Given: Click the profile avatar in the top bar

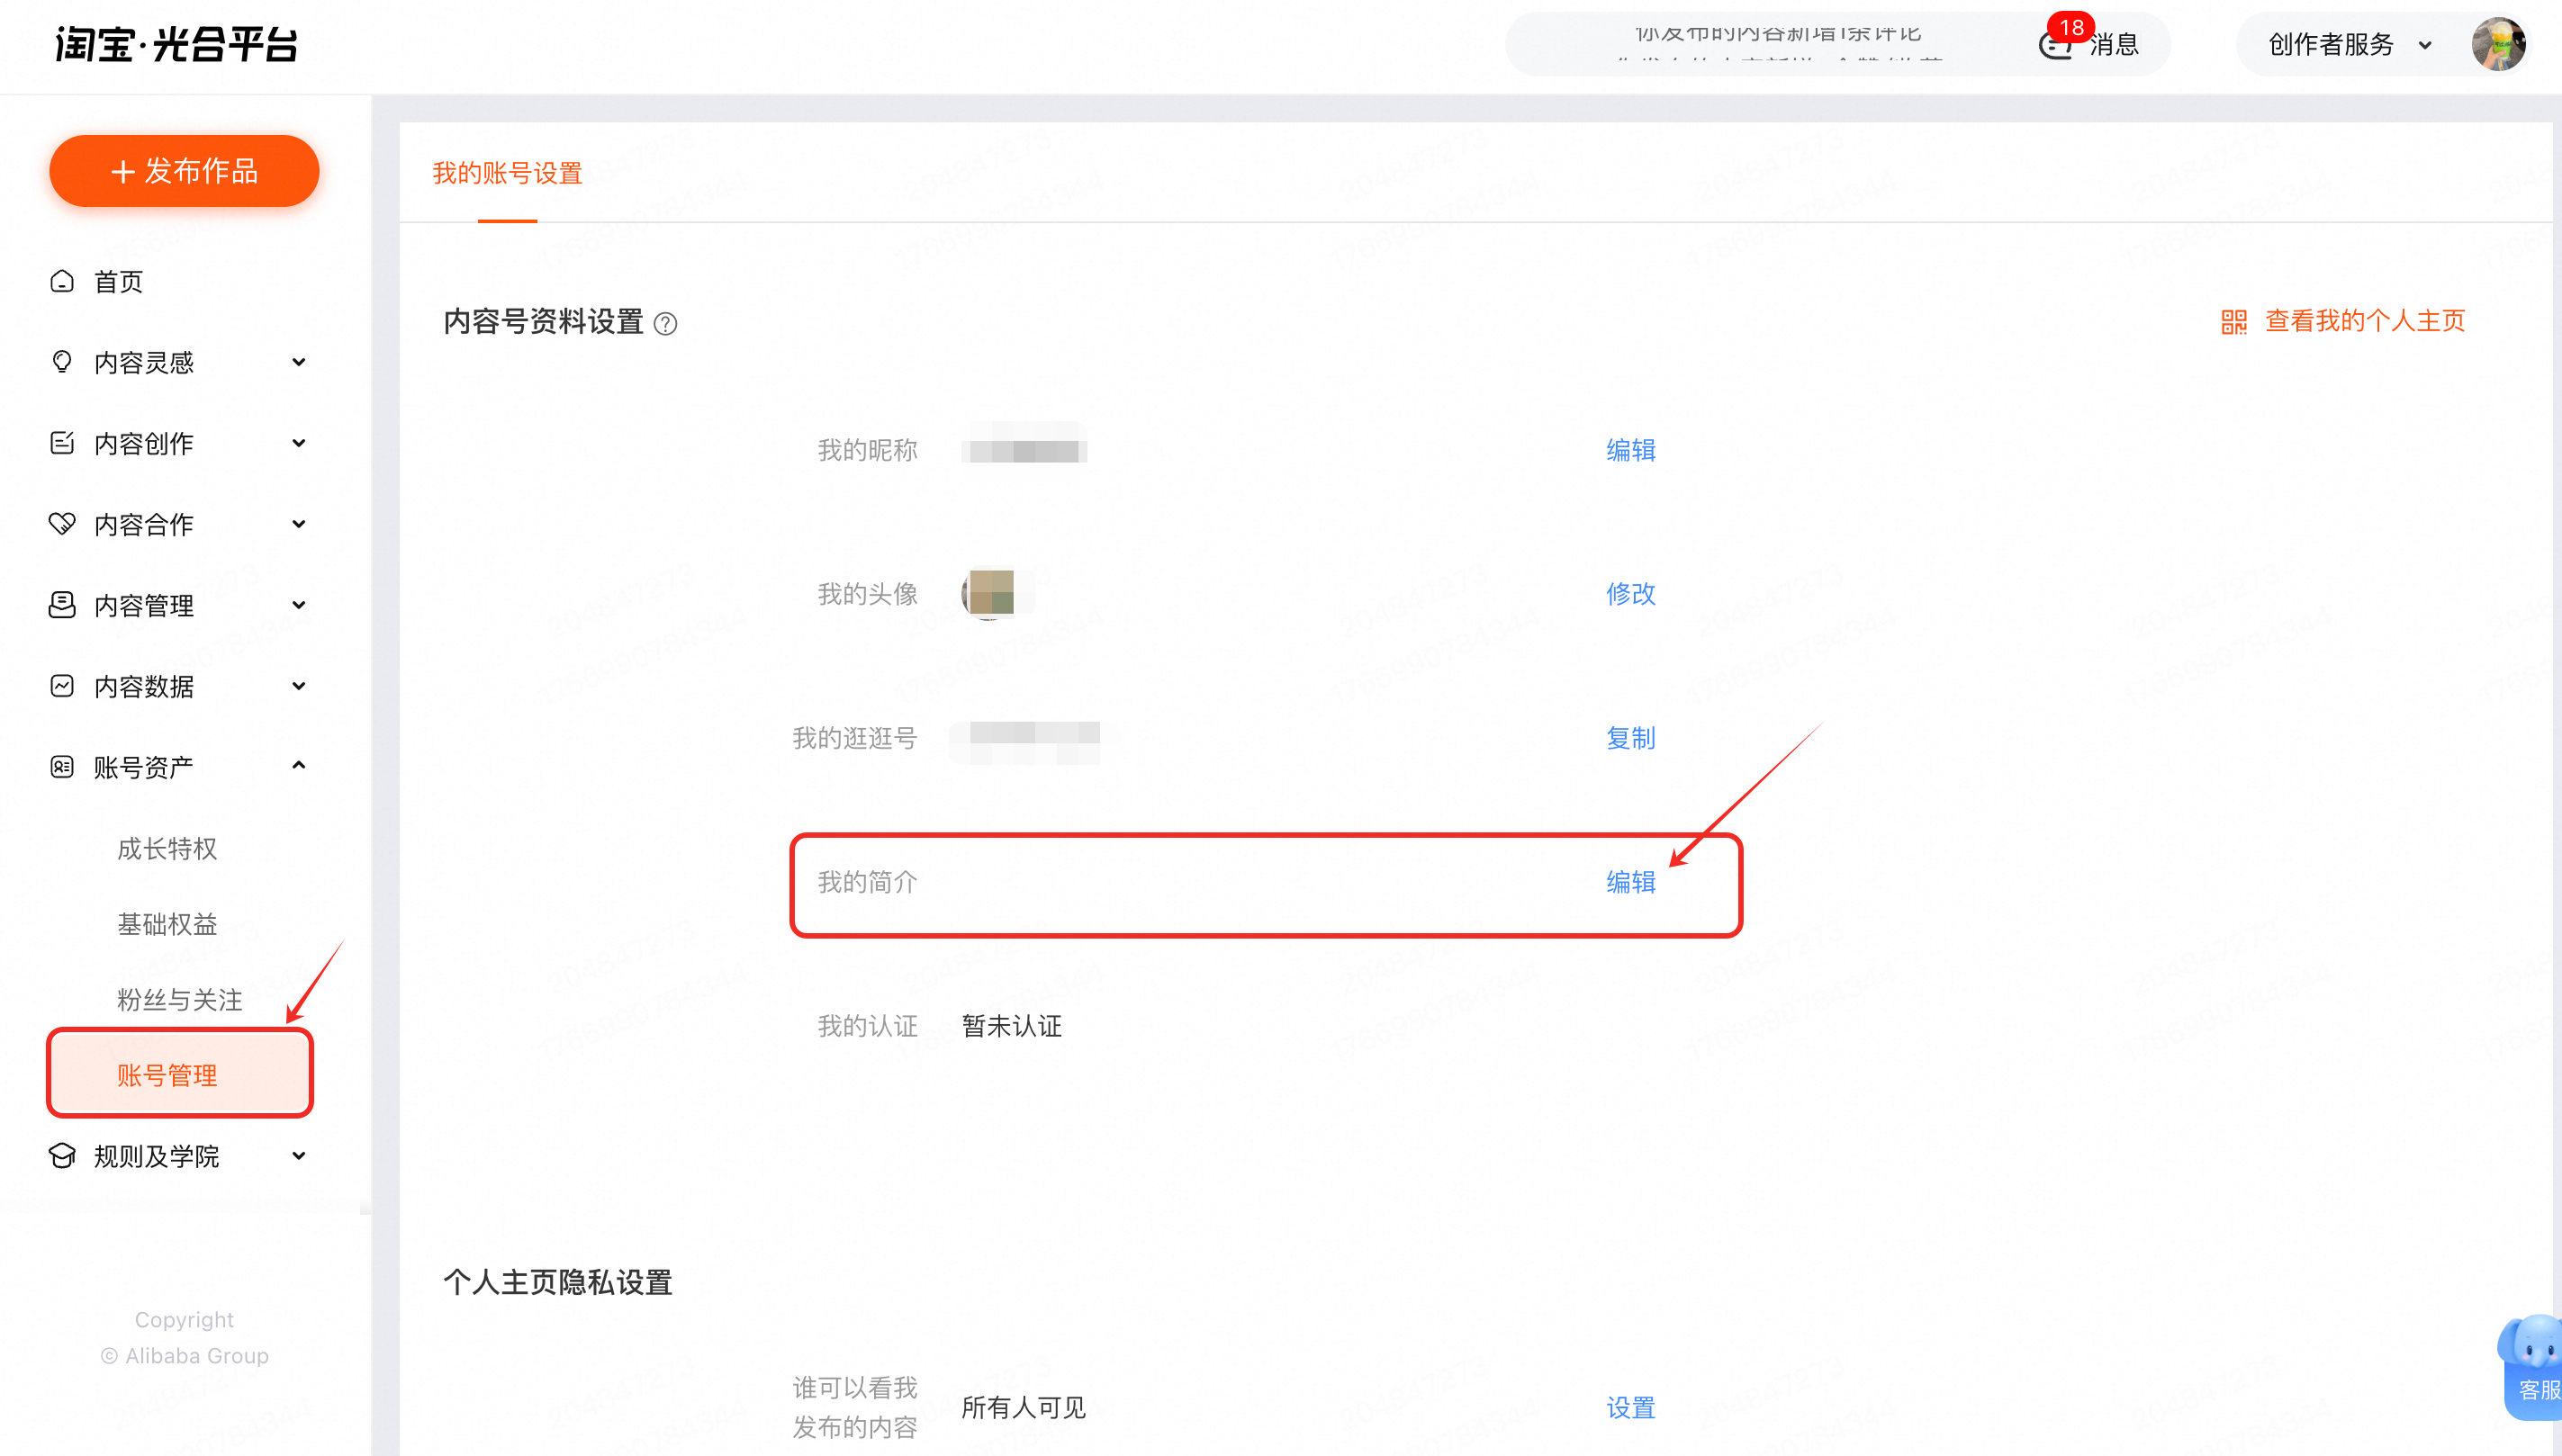Looking at the screenshot, I should 2498,45.
